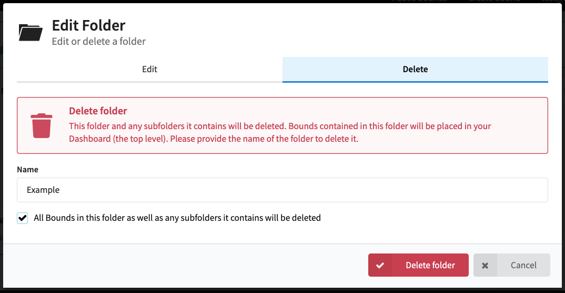Click the Edit Folder dialog title
The width and height of the screenshot is (565, 293).
point(88,25)
